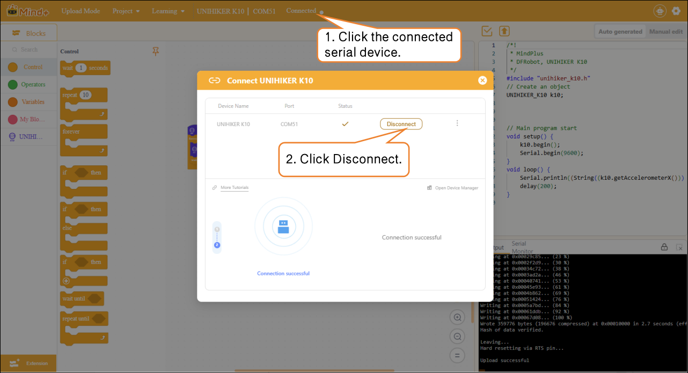
Task: Zoom in on the block workspace
Action: click(x=457, y=317)
